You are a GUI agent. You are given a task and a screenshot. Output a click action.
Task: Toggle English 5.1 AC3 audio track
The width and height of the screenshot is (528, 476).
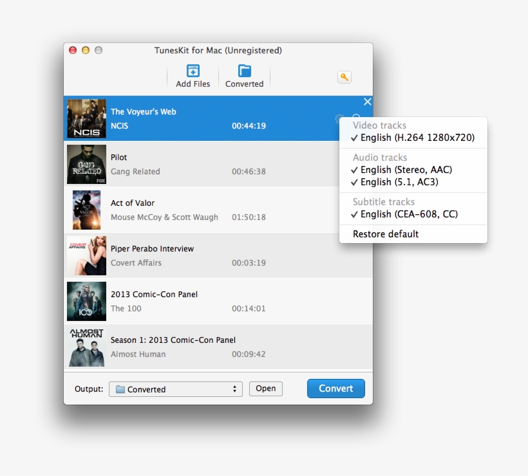point(413,182)
